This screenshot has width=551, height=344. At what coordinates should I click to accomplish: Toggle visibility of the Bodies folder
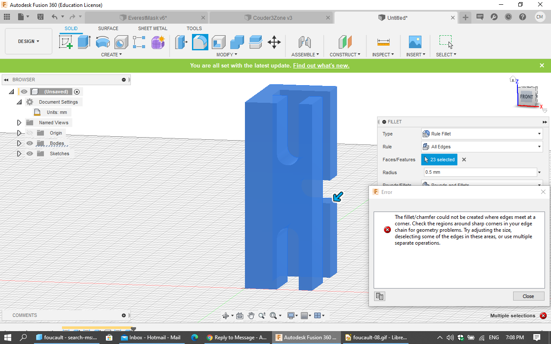[x=30, y=143]
